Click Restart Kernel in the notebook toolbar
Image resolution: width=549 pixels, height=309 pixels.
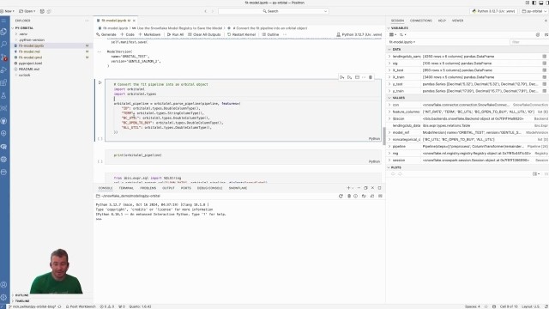(x=242, y=34)
